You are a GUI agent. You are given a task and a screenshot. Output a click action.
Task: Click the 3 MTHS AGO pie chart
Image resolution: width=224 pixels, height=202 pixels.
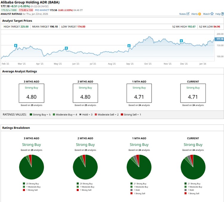(31, 167)
